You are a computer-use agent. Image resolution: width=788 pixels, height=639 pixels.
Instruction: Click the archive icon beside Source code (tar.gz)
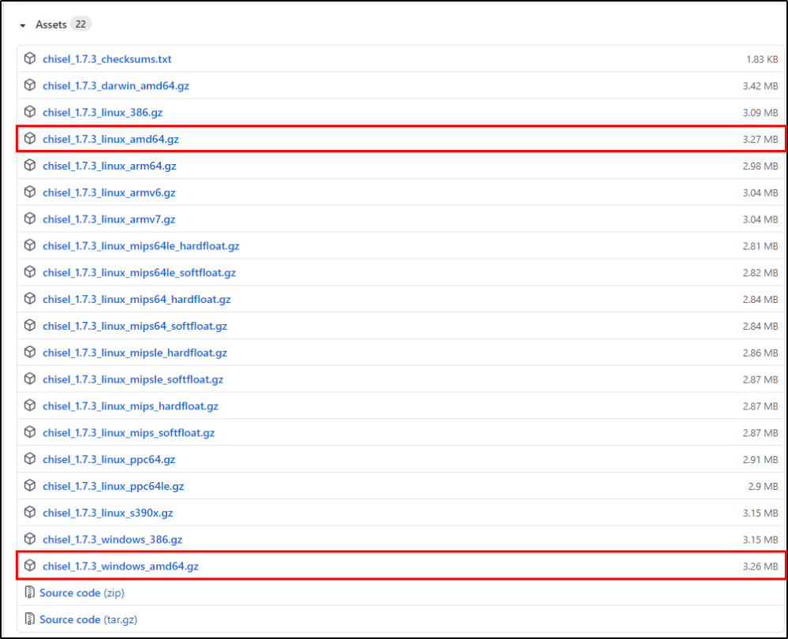pyautogui.click(x=30, y=619)
